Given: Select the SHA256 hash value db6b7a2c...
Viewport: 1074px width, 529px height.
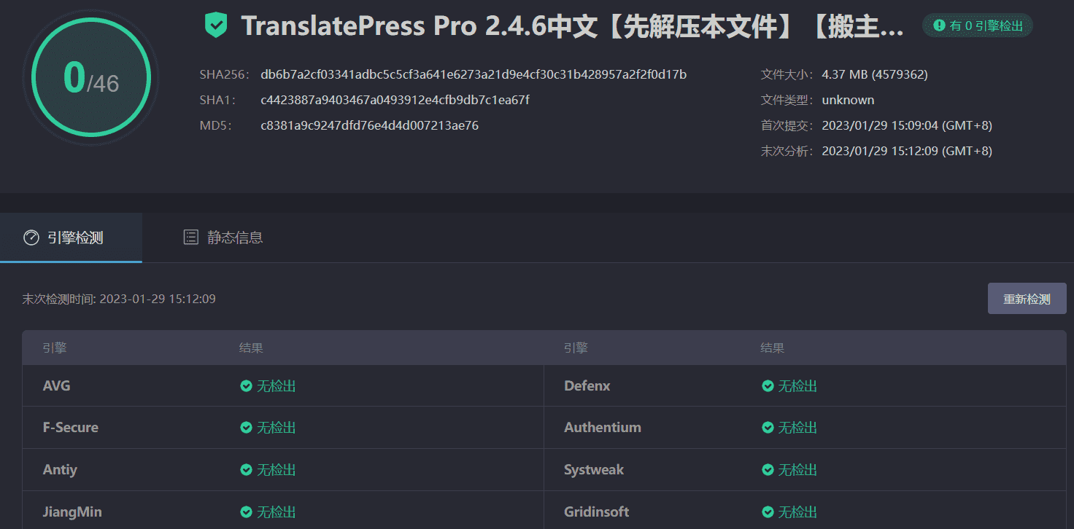Looking at the screenshot, I should point(474,74).
